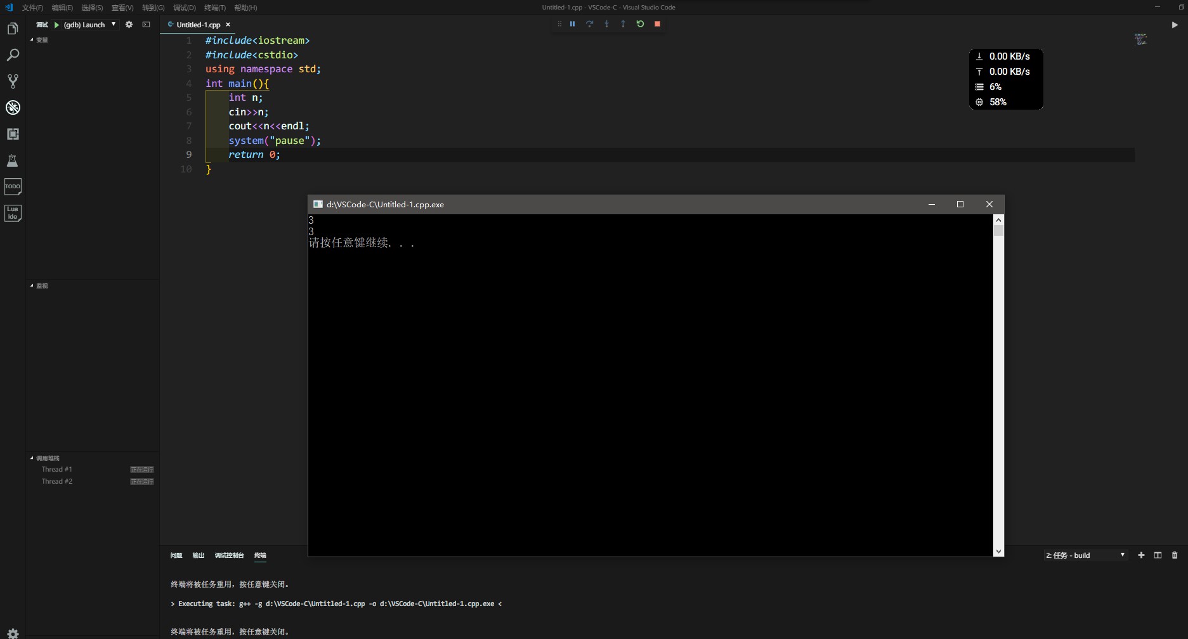This screenshot has width=1188, height=639.
Task: Start debugging with green play arrow
Action: tap(56, 25)
